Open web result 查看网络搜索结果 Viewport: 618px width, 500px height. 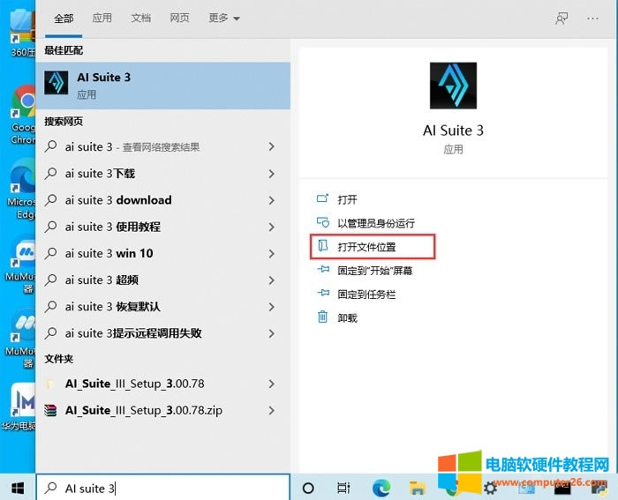click(163, 147)
